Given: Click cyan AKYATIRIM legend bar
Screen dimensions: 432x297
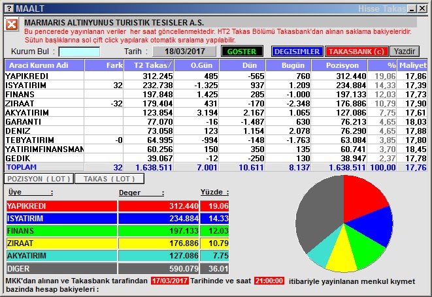Looking at the screenshot, I should [x=61, y=255].
